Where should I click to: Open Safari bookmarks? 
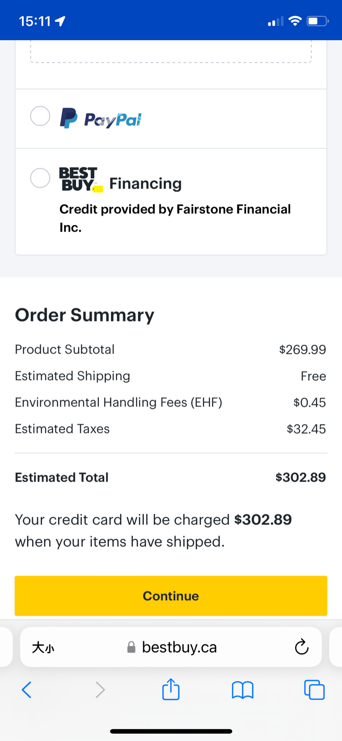point(242,690)
